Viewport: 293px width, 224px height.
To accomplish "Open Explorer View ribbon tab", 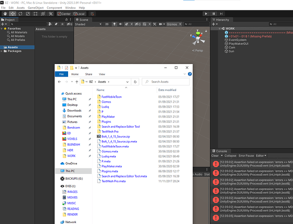I will click(x=102, y=74).
